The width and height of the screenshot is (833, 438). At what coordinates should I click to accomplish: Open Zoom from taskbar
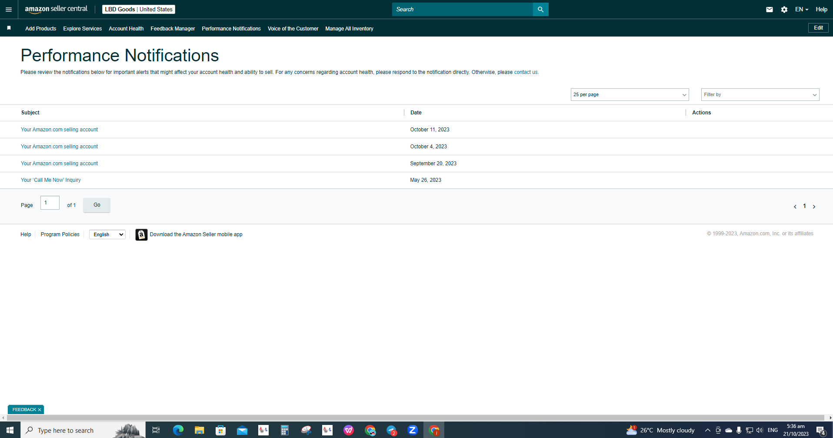[x=413, y=430]
